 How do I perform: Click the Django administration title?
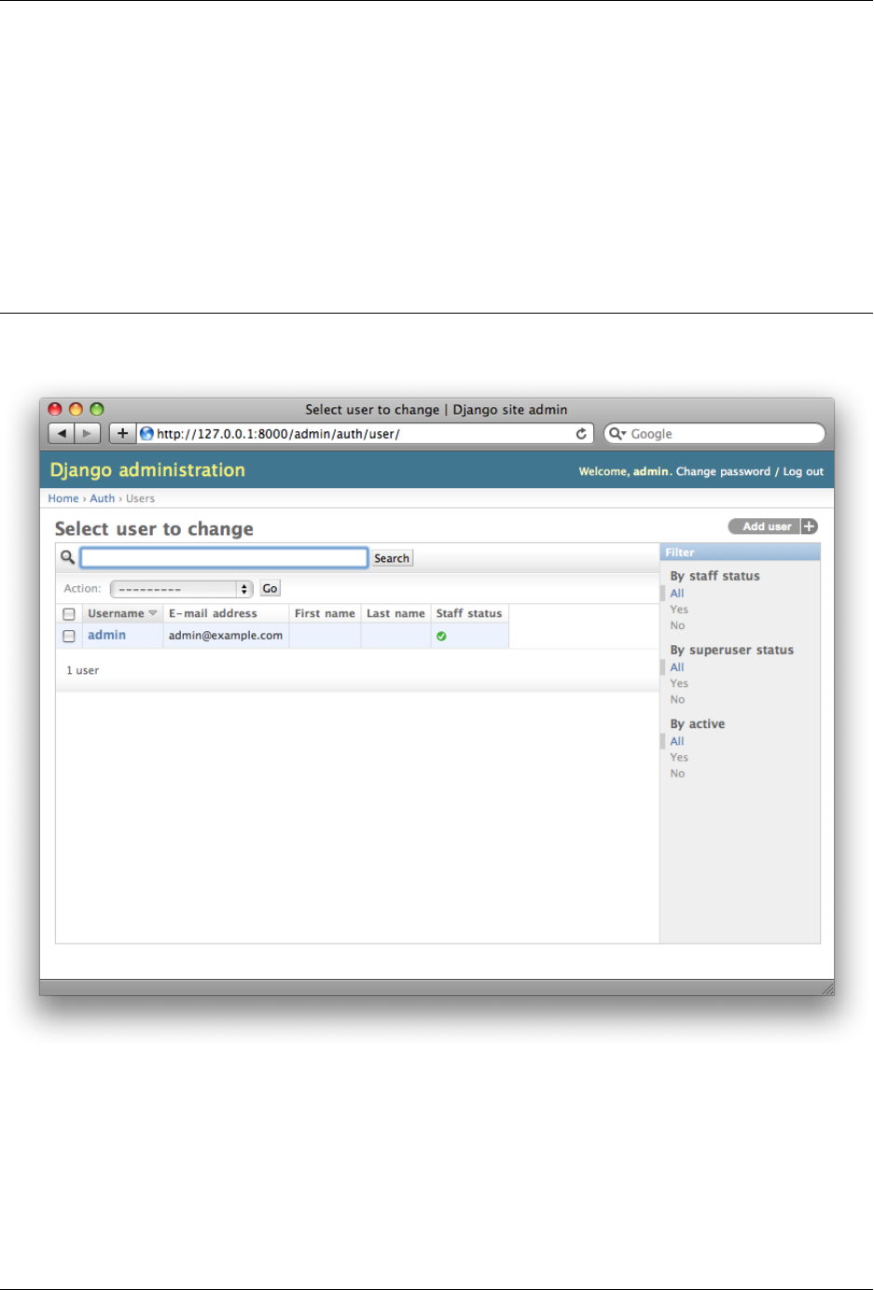[147, 470]
